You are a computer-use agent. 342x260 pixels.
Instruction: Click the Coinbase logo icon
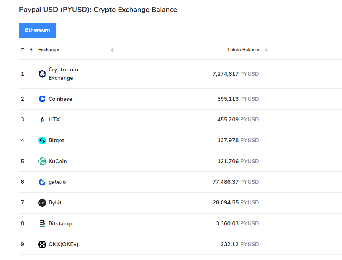click(42, 99)
